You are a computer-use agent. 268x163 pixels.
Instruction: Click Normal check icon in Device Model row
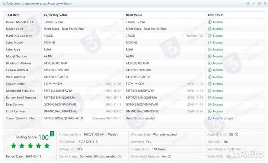pyautogui.click(x=210, y=22)
